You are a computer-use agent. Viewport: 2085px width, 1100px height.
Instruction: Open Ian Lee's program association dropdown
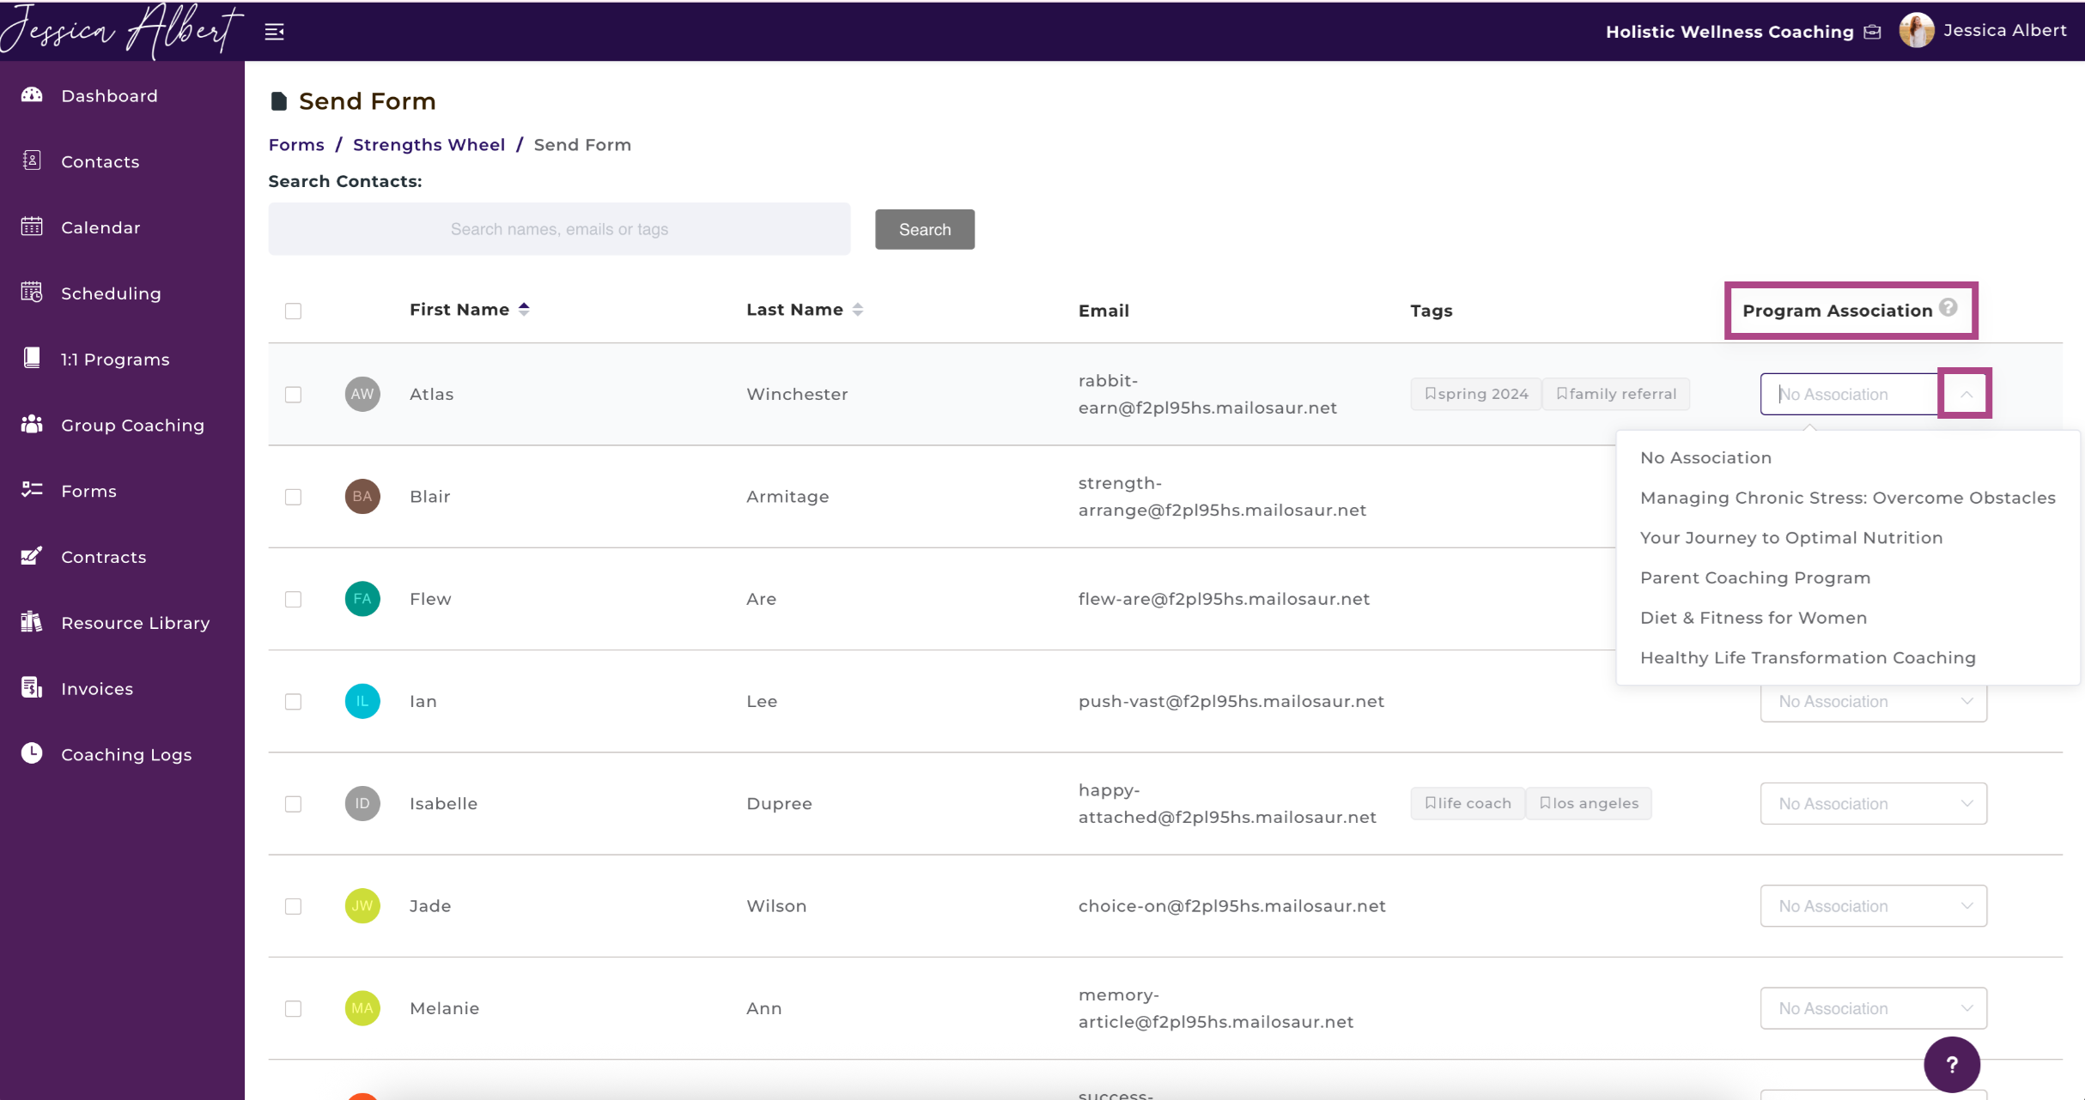click(x=1873, y=701)
